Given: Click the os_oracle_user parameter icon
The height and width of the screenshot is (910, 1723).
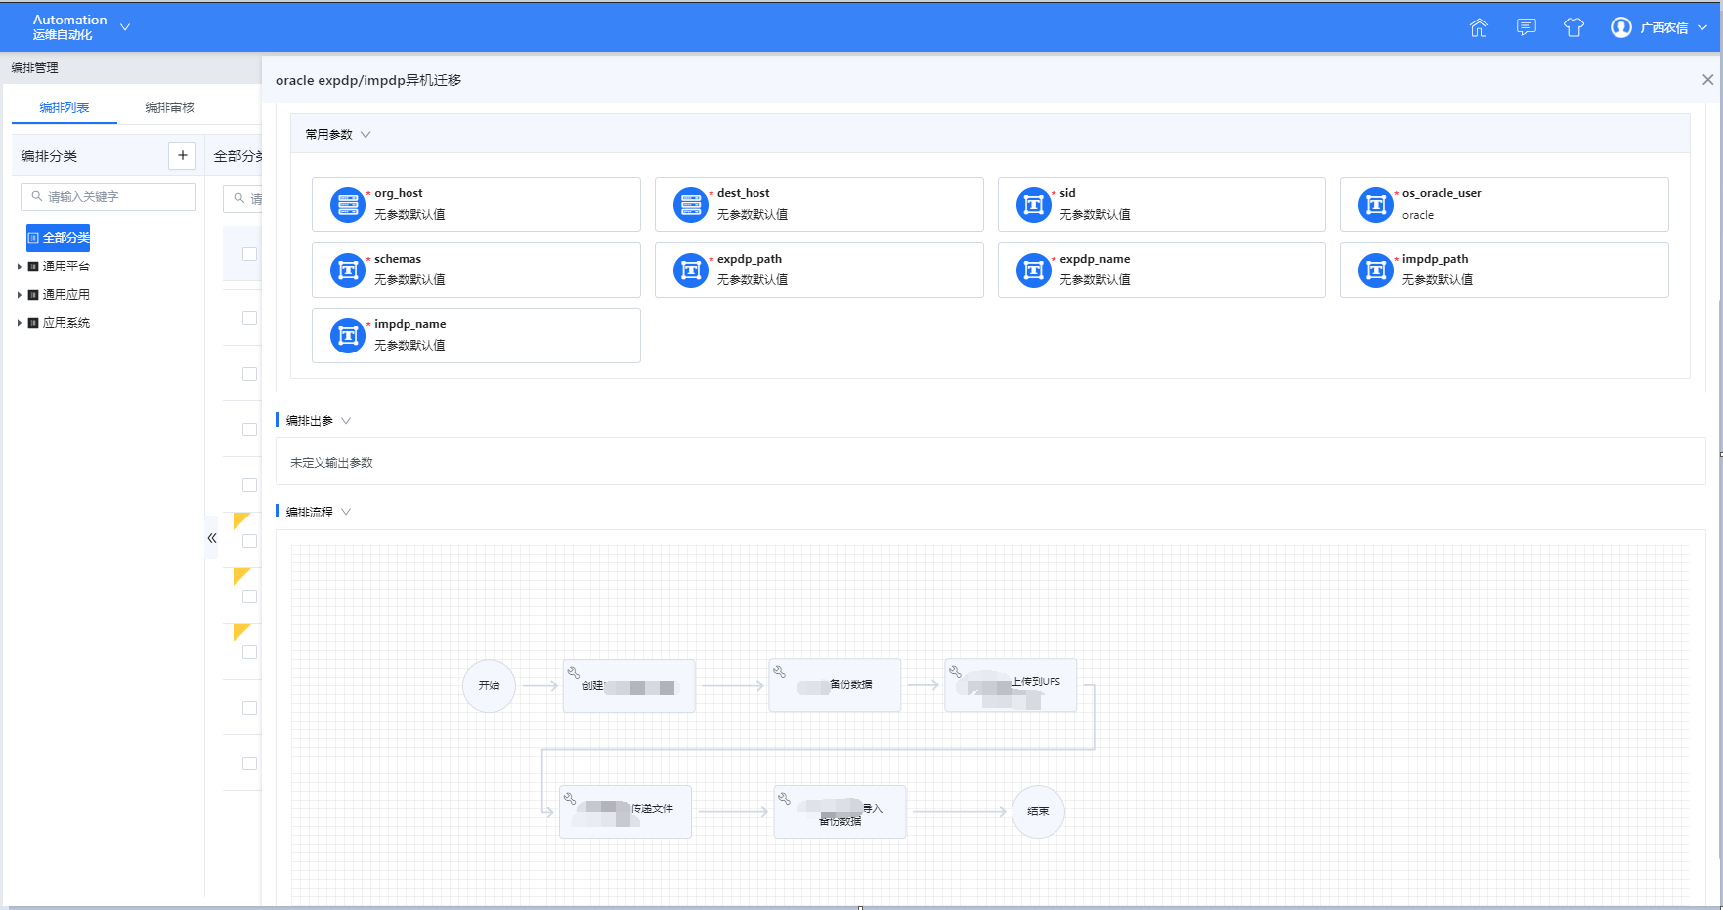Looking at the screenshot, I should pyautogui.click(x=1376, y=205).
